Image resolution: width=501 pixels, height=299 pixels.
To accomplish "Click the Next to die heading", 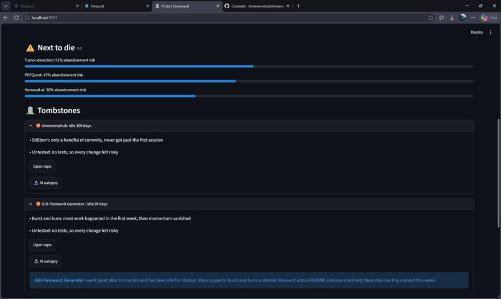I will 56,48.
